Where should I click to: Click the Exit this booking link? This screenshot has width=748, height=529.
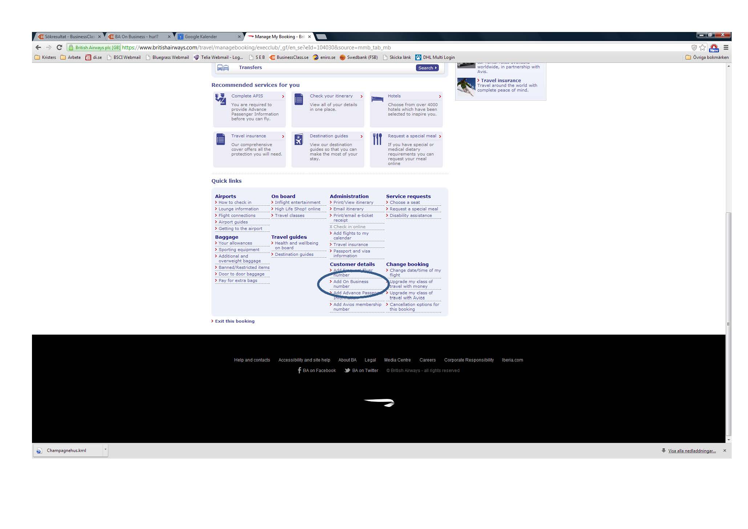(x=234, y=321)
